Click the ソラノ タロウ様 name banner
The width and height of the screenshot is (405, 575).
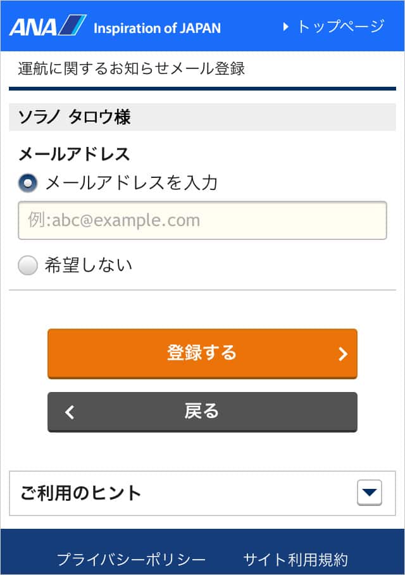tap(202, 117)
